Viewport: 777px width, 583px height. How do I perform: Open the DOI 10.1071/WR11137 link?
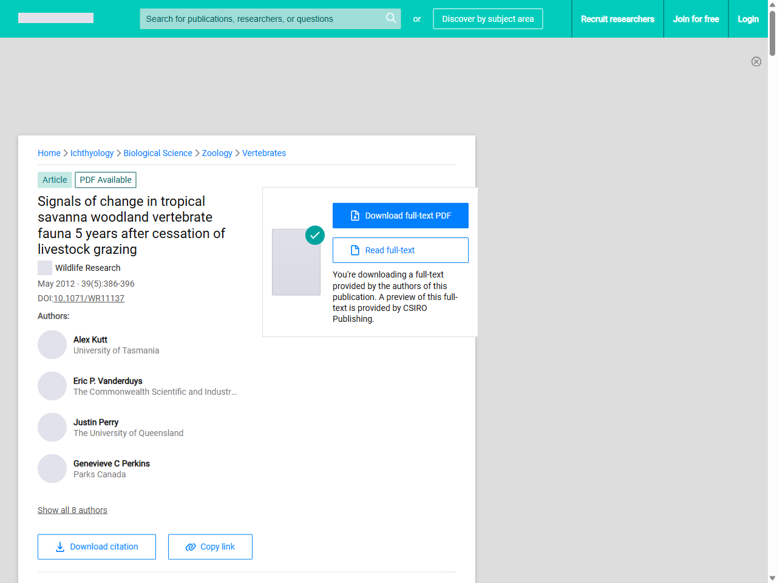tap(89, 298)
